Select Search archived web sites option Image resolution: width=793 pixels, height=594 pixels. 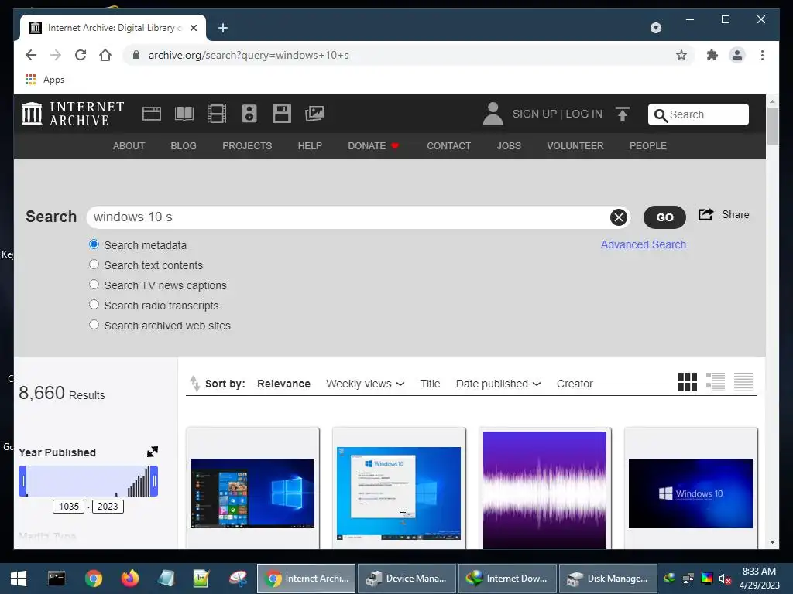click(94, 326)
